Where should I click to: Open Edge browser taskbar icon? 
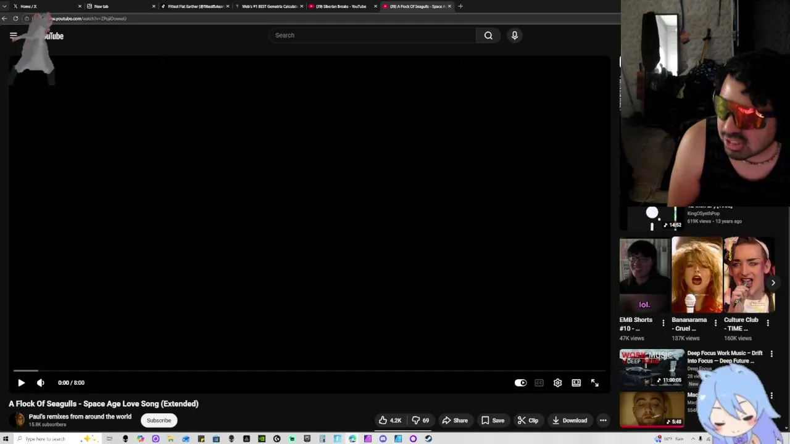pyautogui.click(x=352, y=438)
